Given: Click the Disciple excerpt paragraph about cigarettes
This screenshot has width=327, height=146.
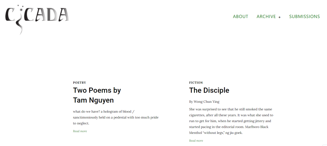Looking at the screenshot, I should tap(231, 121).
